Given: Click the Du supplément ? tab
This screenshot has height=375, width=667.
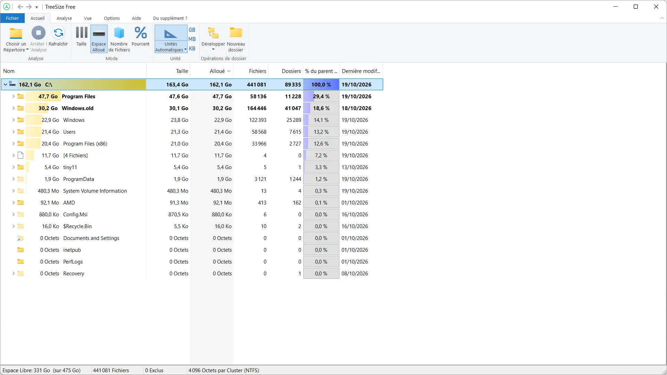Looking at the screenshot, I should pos(170,18).
